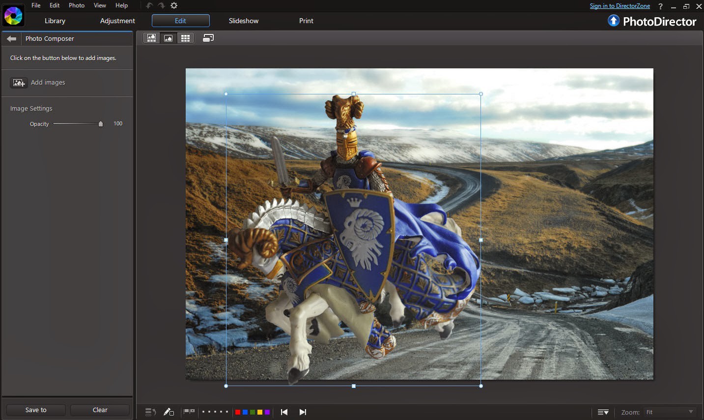Click the Opacity slider handle
Viewport: 704px width, 420px height.
pos(101,124)
